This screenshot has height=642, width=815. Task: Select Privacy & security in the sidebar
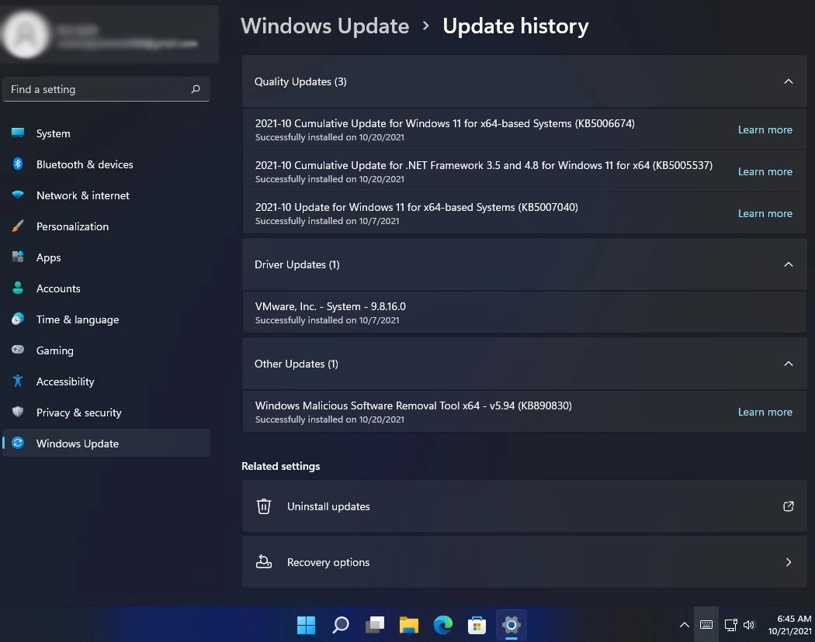[x=106, y=412]
